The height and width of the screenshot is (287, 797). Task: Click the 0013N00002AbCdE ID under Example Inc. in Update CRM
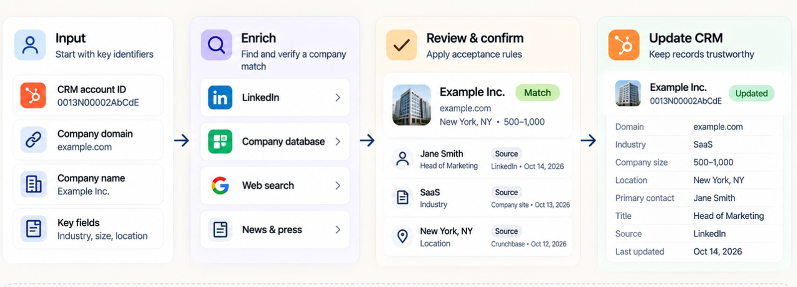[685, 101]
